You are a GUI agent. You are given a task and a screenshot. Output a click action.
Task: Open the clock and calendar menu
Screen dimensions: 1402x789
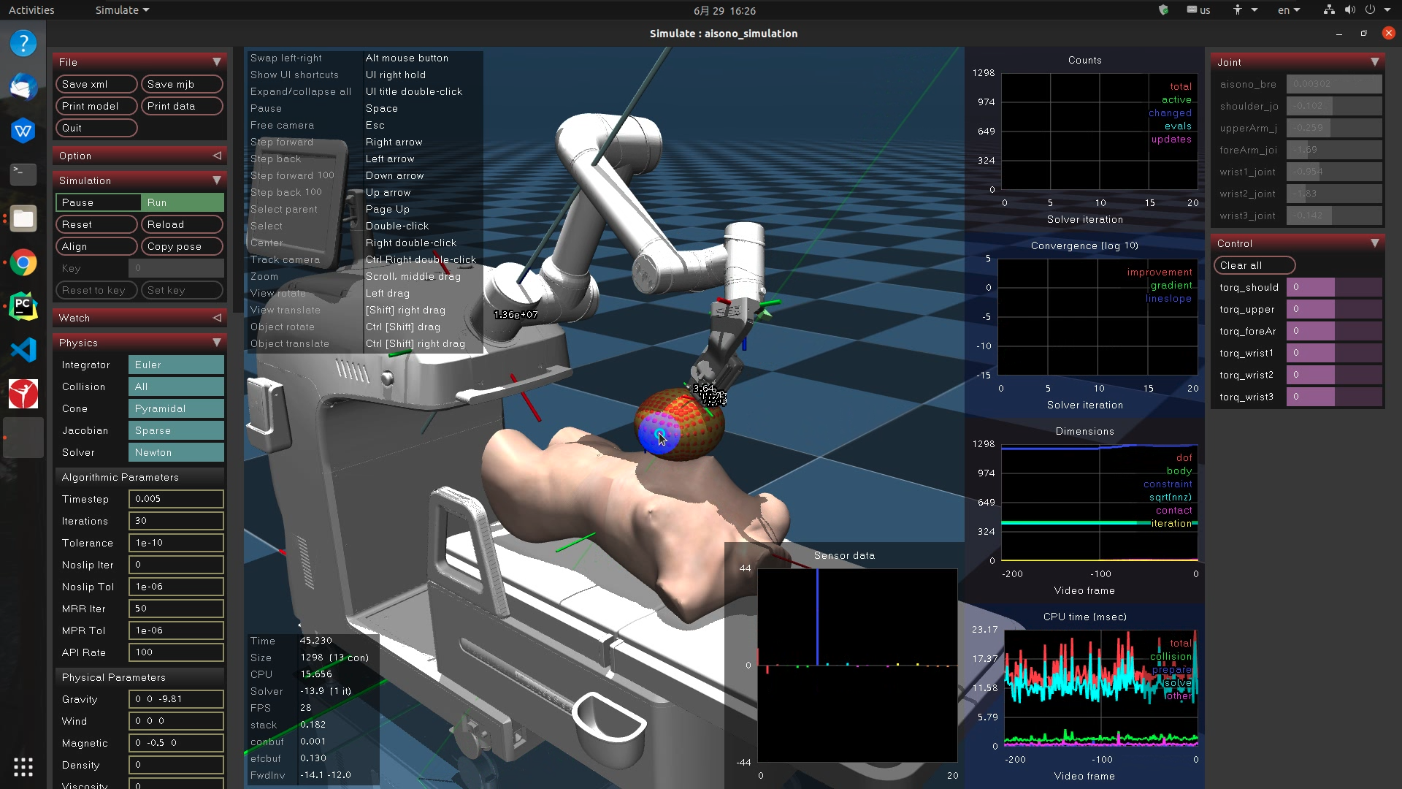[x=724, y=10]
